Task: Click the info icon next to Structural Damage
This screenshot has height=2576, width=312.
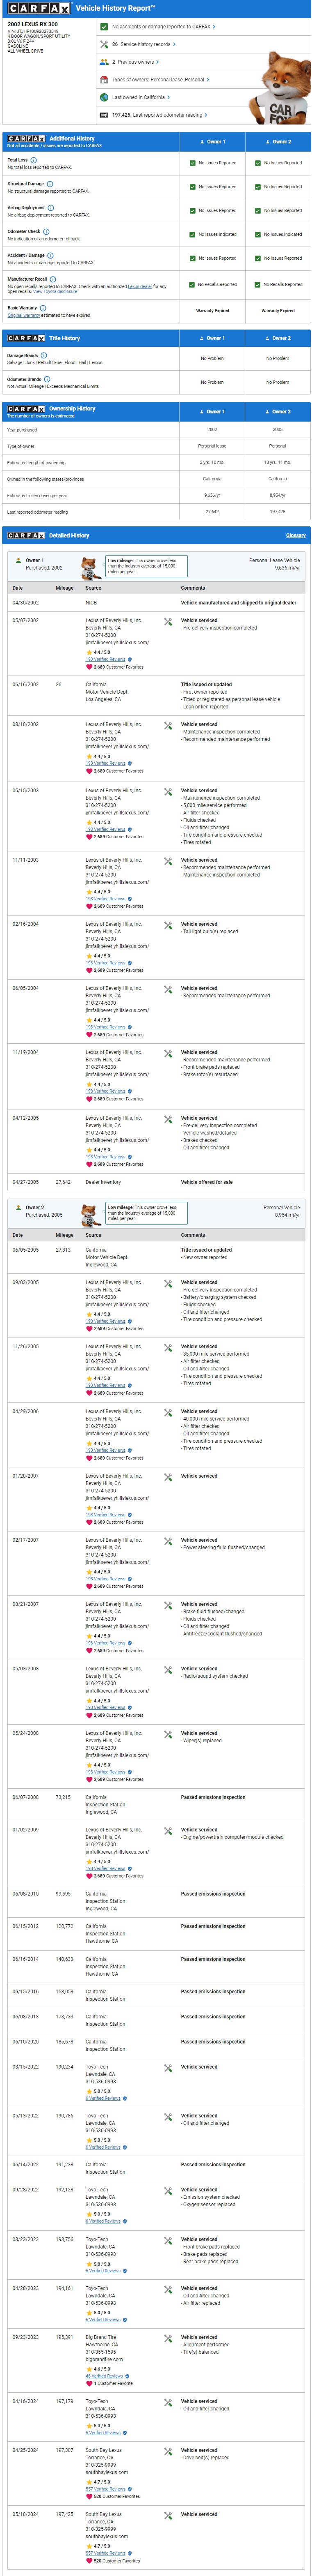Action: (50, 184)
